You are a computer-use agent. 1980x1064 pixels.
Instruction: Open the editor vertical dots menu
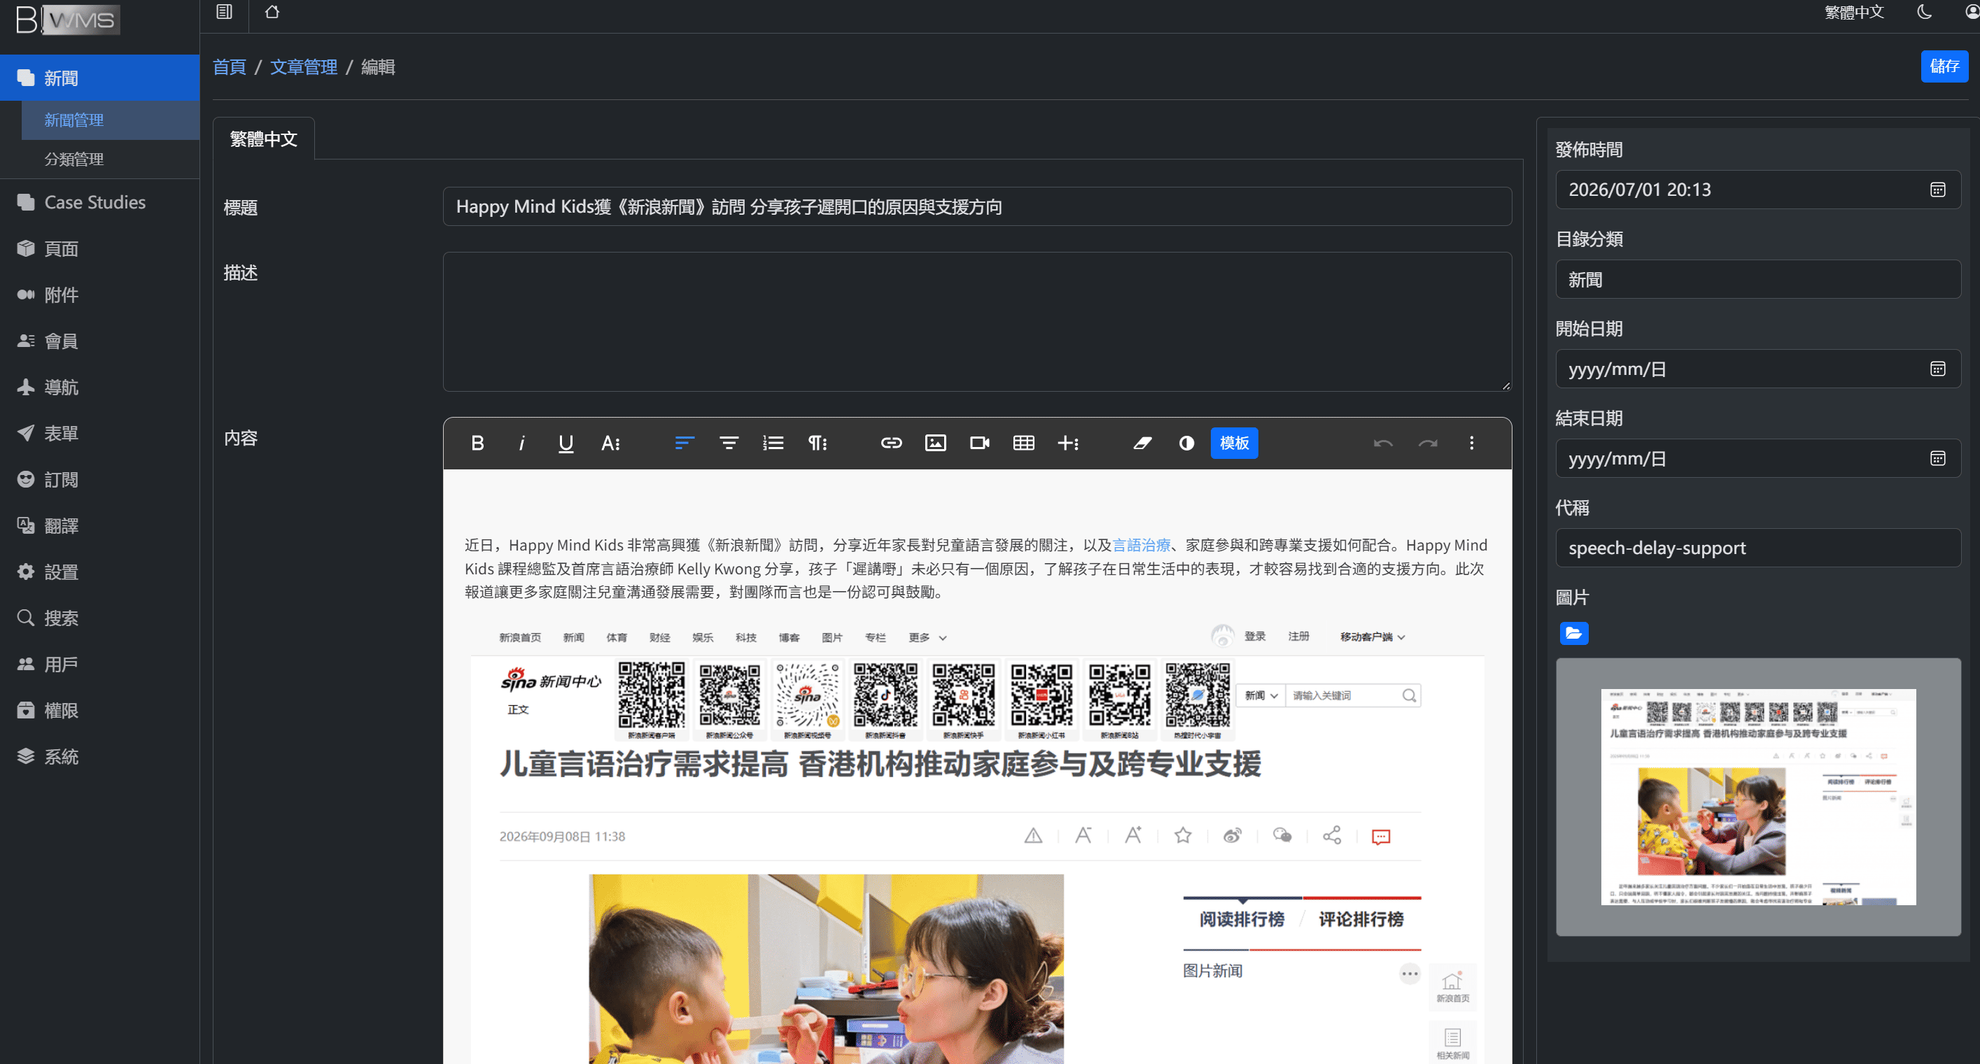(x=1471, y=443)
